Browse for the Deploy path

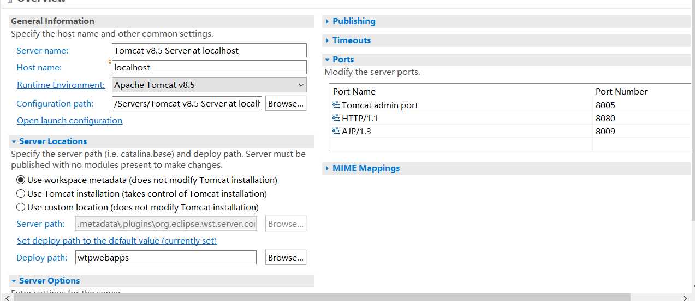pos(286,257)
